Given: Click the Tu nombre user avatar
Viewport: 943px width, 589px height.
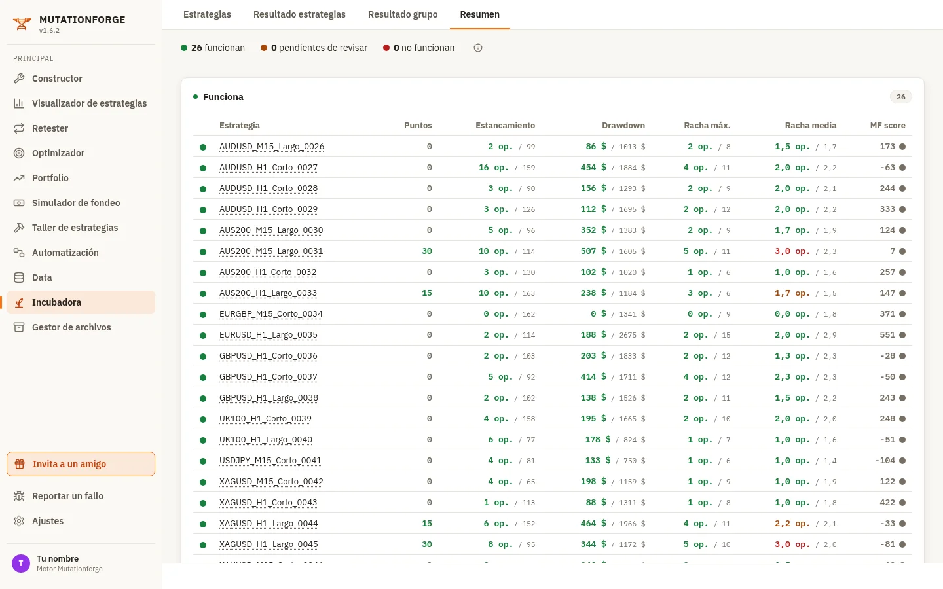Looking at the screenshot, I should [21, 563].
